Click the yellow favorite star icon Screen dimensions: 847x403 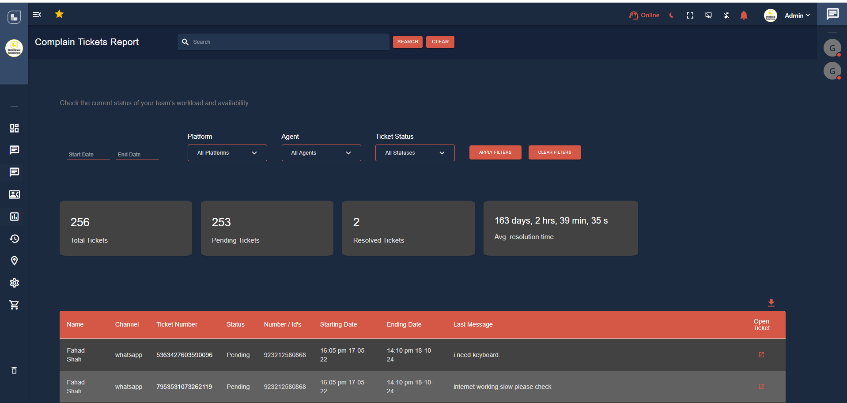pyautogui.click(x=59, y=14)
